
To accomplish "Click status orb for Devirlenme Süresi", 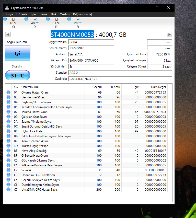I will pos(8,97).
